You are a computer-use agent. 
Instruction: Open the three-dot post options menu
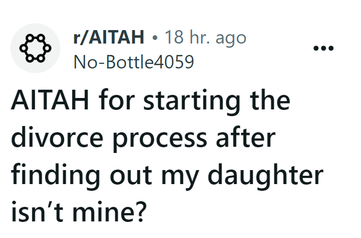(324, 48)
